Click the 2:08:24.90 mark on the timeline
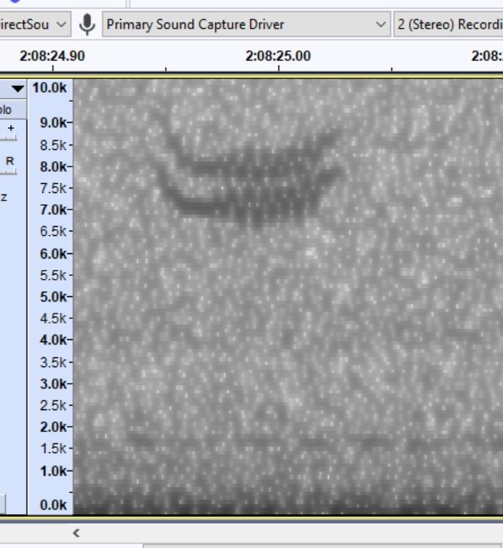The height and width of the screenshot is (548, 503). (x=53, y=57)
